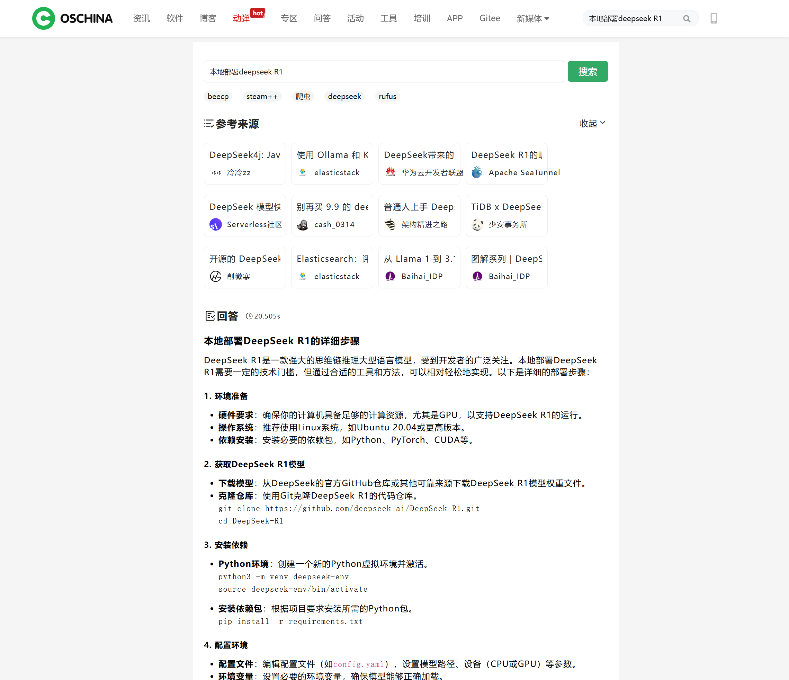The width and height of the screenshot is (789, 680).
Task: Open the 资讯 nav item
Action: 142,18
